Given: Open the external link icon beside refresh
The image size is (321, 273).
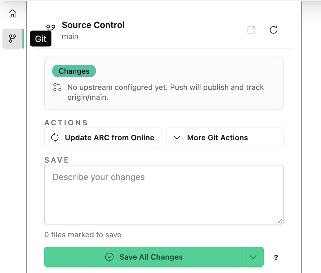Looking at the screenshot, I should pos(251,30).
